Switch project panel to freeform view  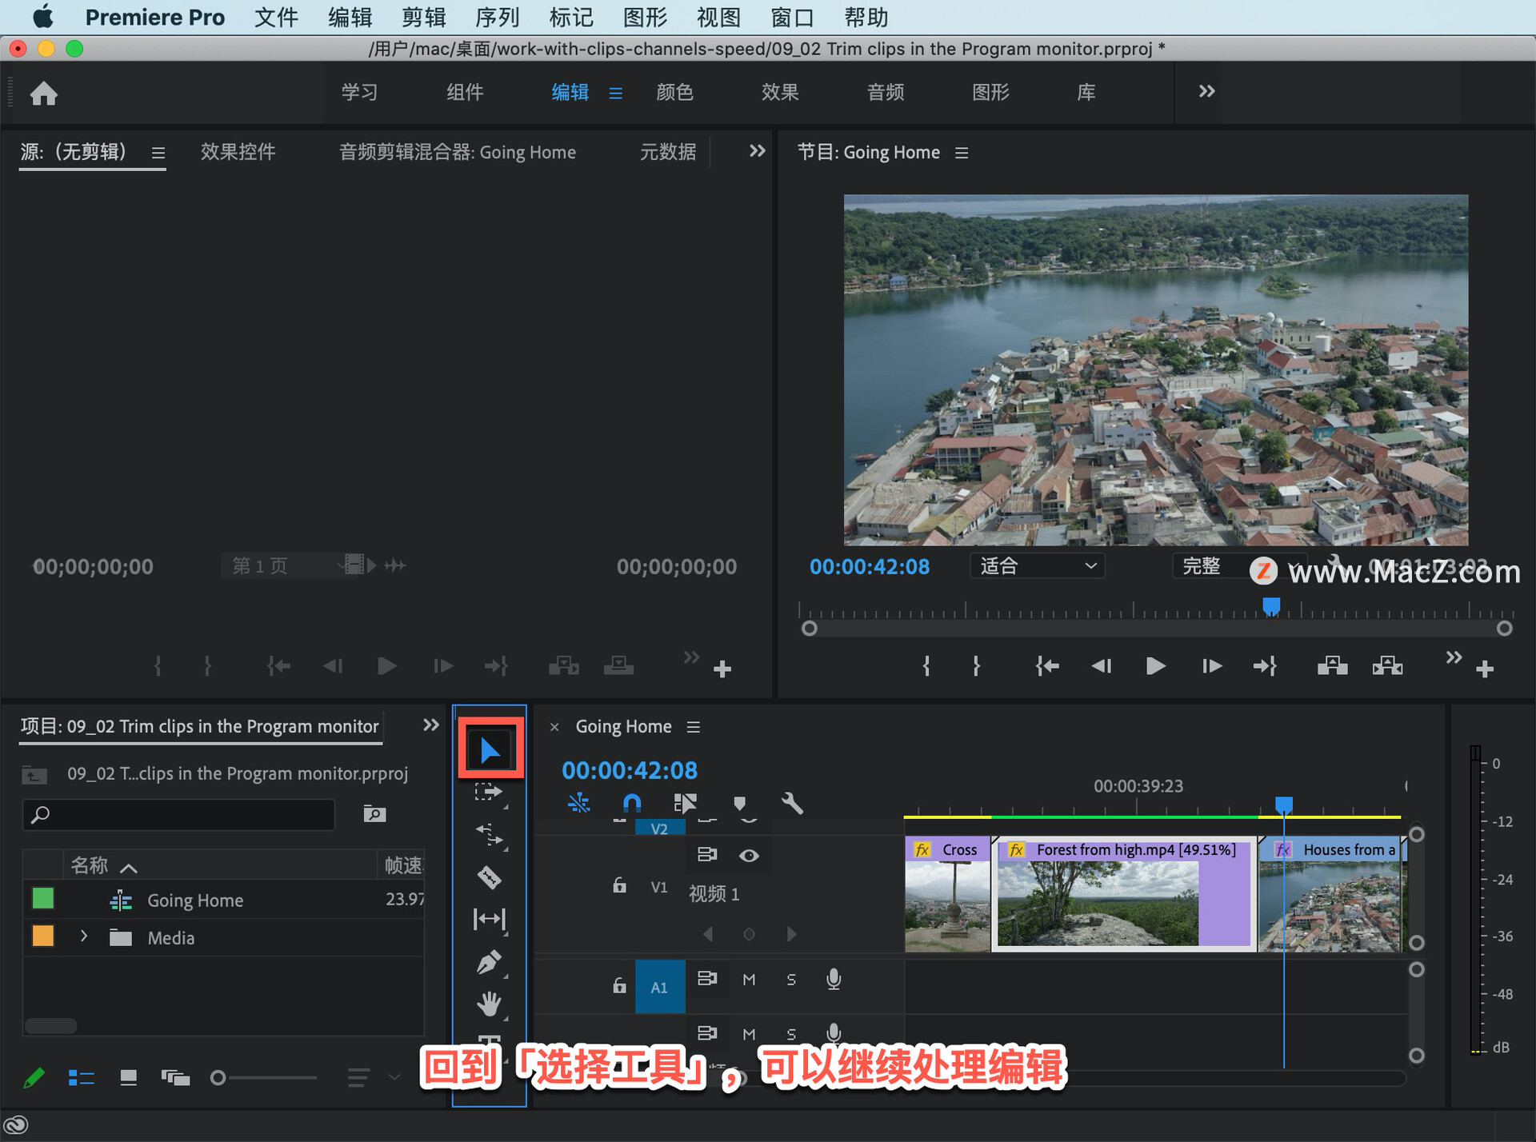tap(175, 1078)
